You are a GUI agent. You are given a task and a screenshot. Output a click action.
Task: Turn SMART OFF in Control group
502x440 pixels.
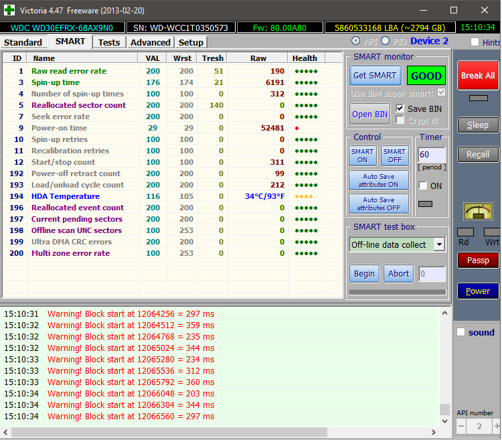pyautogui.click(x=395, y=155)
